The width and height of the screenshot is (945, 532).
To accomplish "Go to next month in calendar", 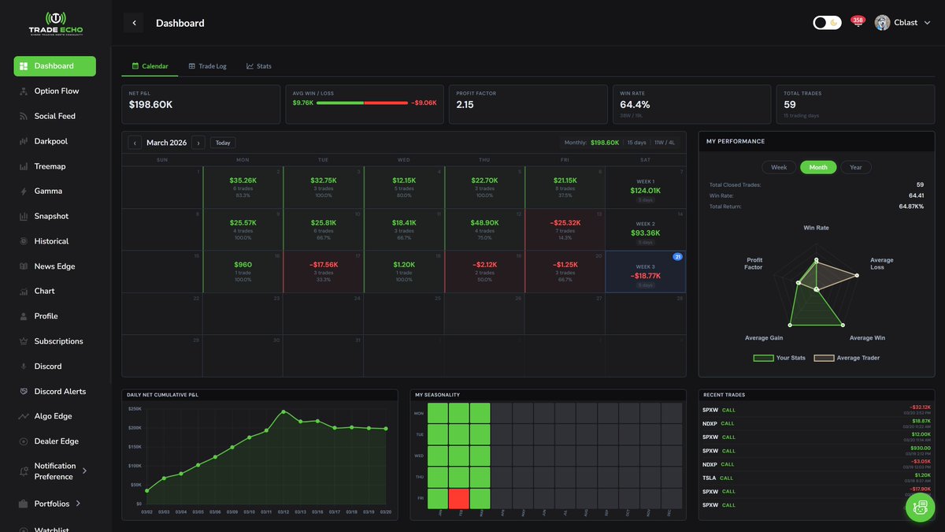I will [x=198, y=143].
